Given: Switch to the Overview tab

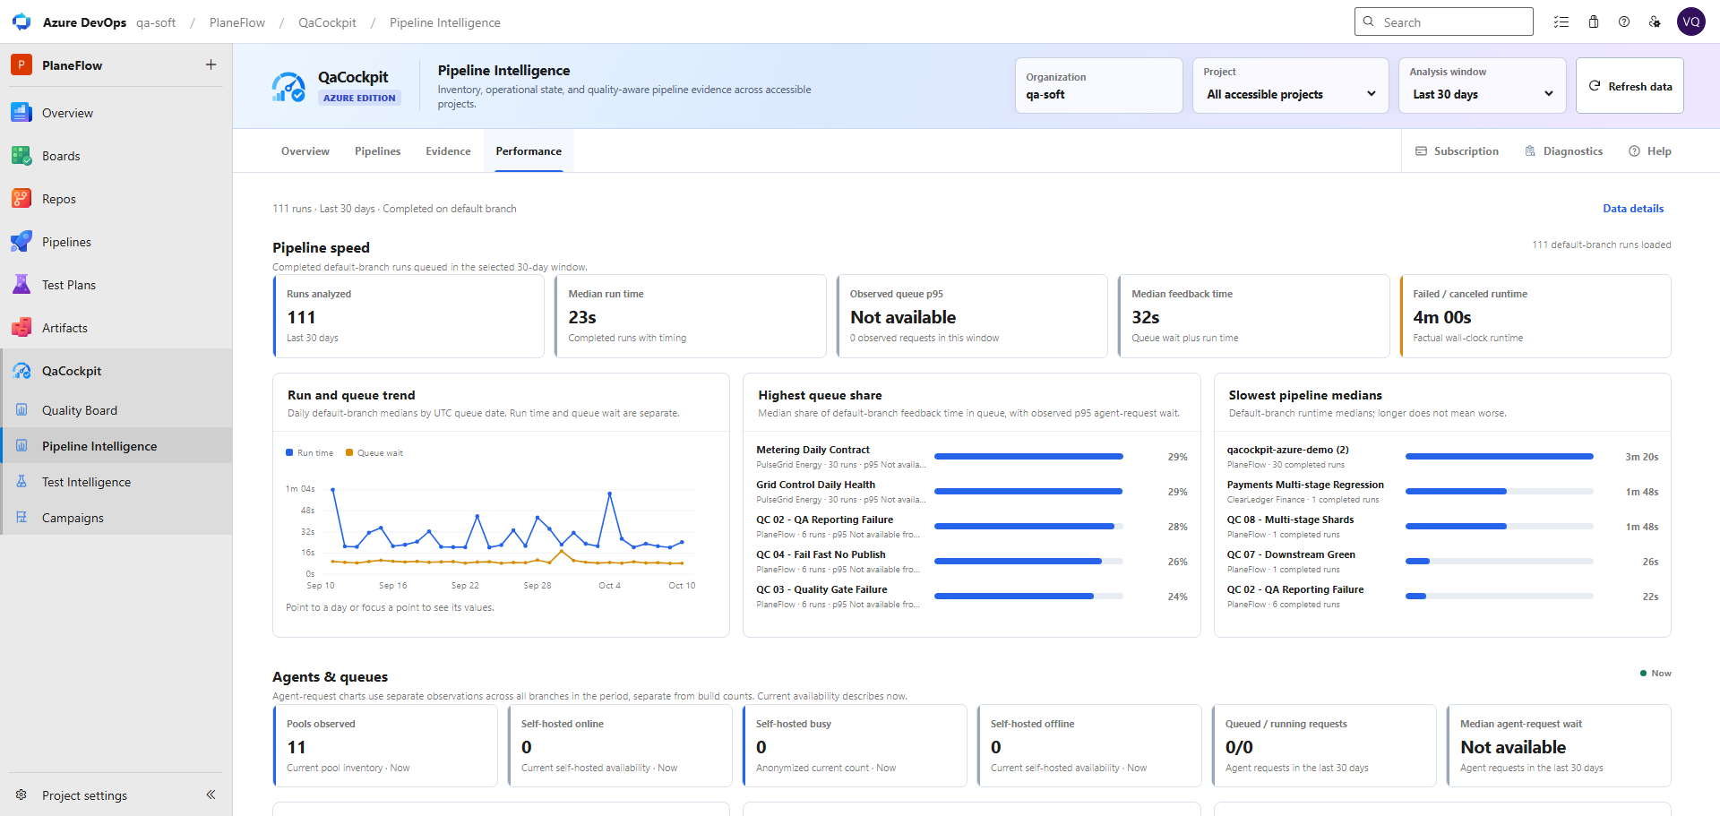Looking at the screenshot, I should tap(305, 151).
